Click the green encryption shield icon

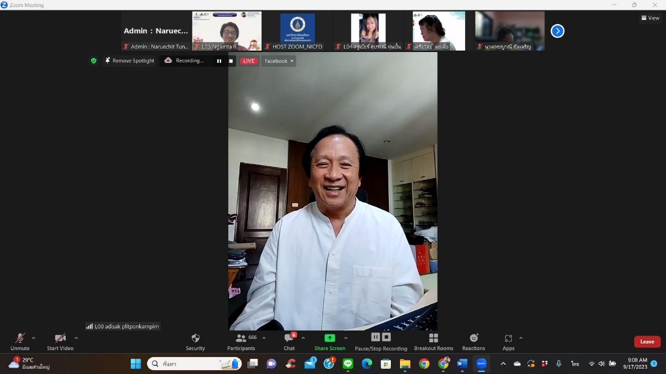(x=94, y=60)
